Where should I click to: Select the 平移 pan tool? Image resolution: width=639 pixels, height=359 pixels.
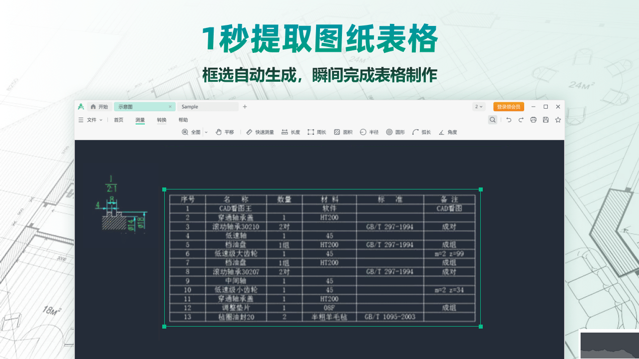tap(225, 132)
